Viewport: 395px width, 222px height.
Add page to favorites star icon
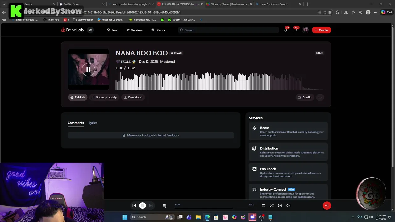(325, 12)
